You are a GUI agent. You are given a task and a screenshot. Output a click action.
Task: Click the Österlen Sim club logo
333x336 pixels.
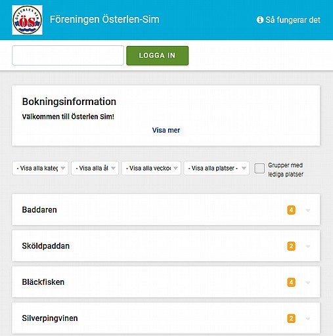(27, 20)
